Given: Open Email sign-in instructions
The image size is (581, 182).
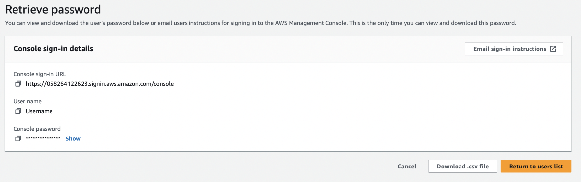Looking at the screenshot, I should click(x=514, y=49).
